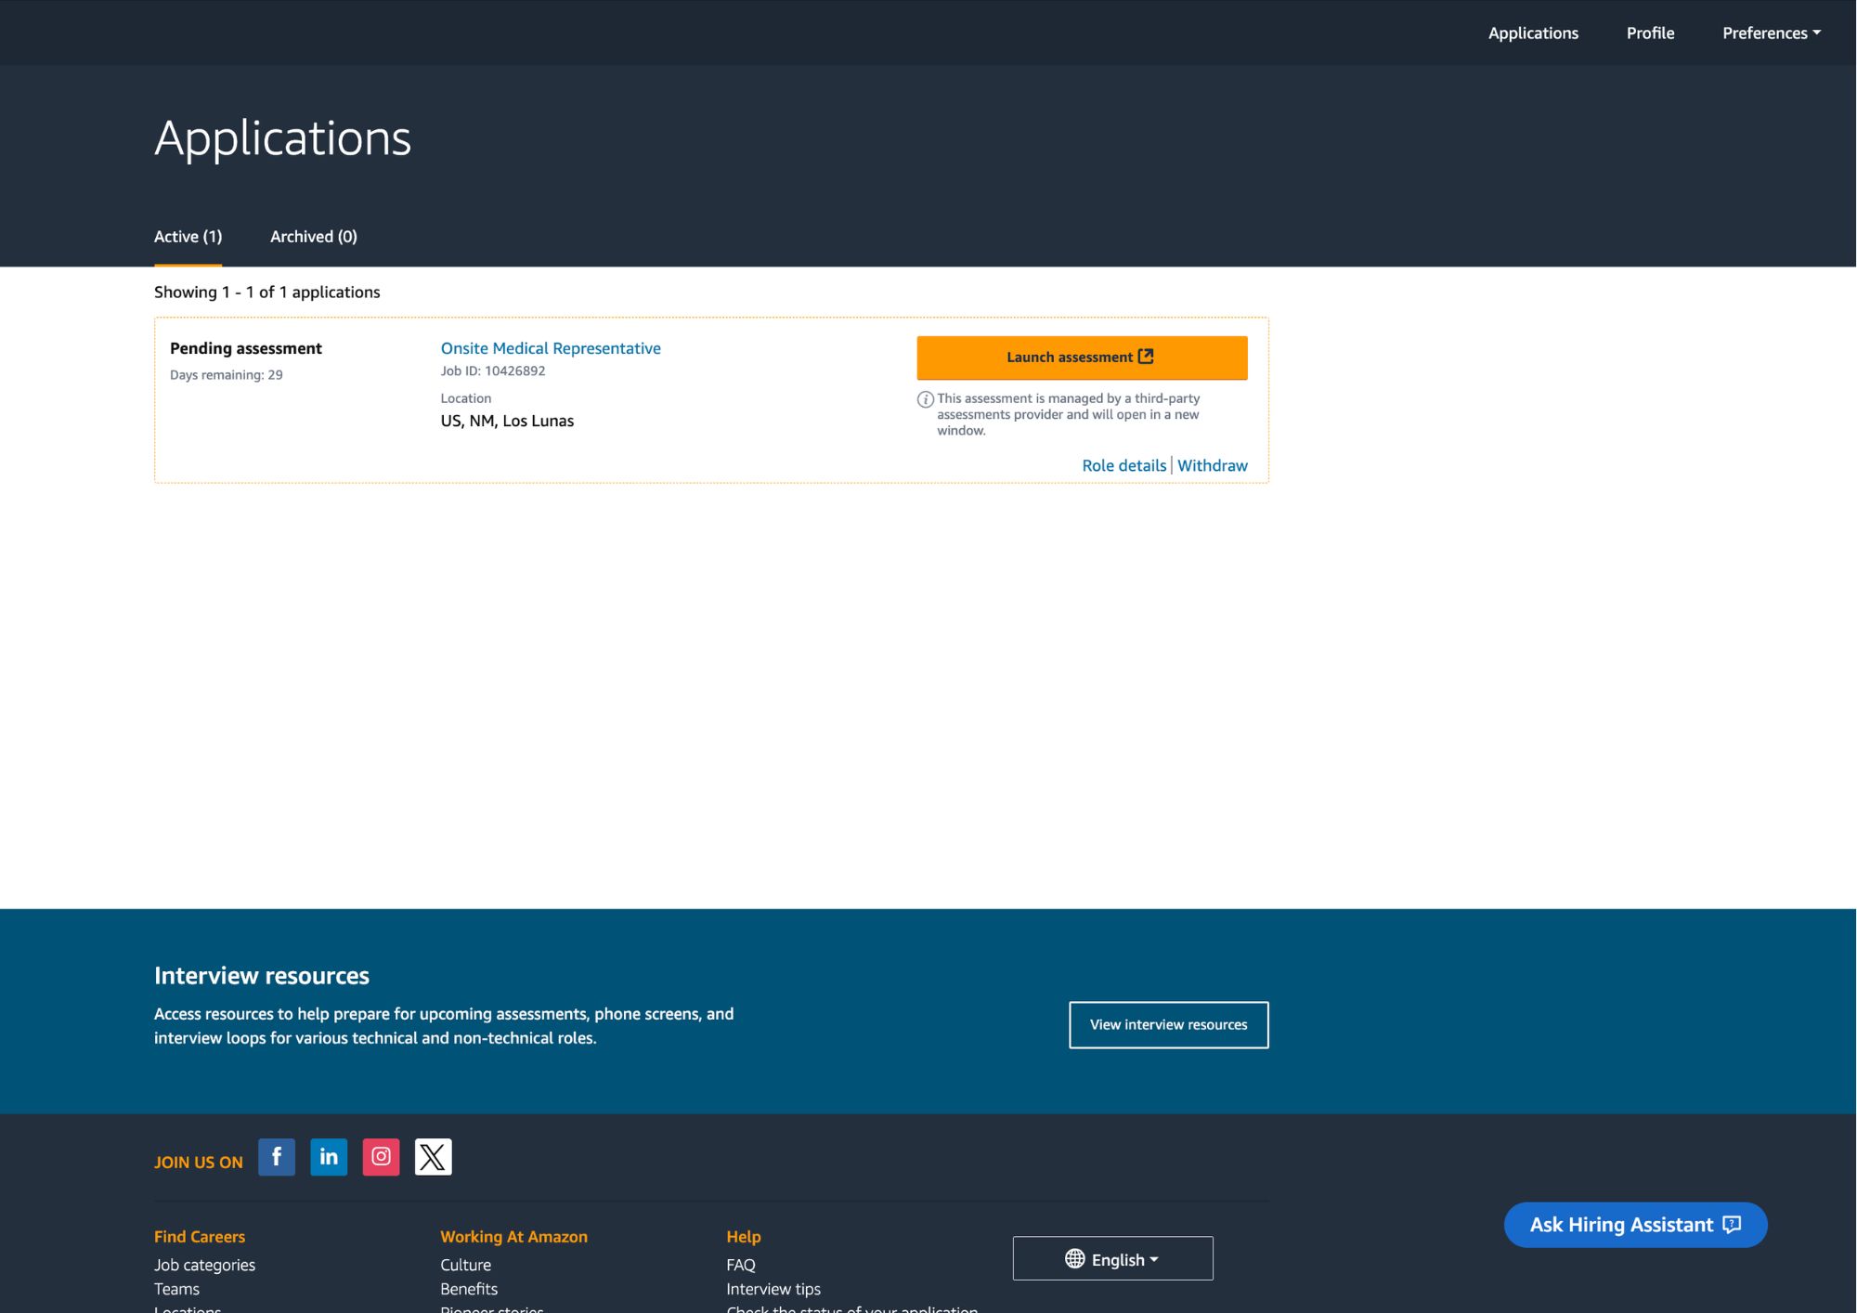Switch to the Archived (0) tab

pos(314,237)
